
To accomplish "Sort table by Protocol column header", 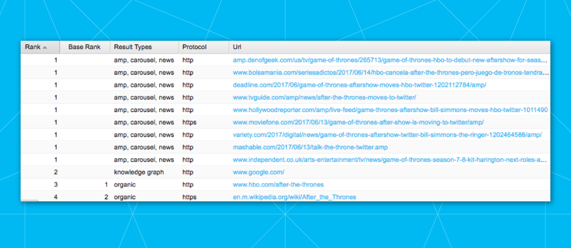I will tap(194, 47).
